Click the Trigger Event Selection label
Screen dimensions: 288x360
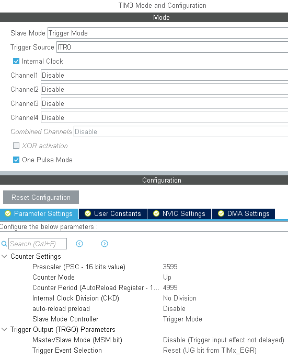coord(67,351)
